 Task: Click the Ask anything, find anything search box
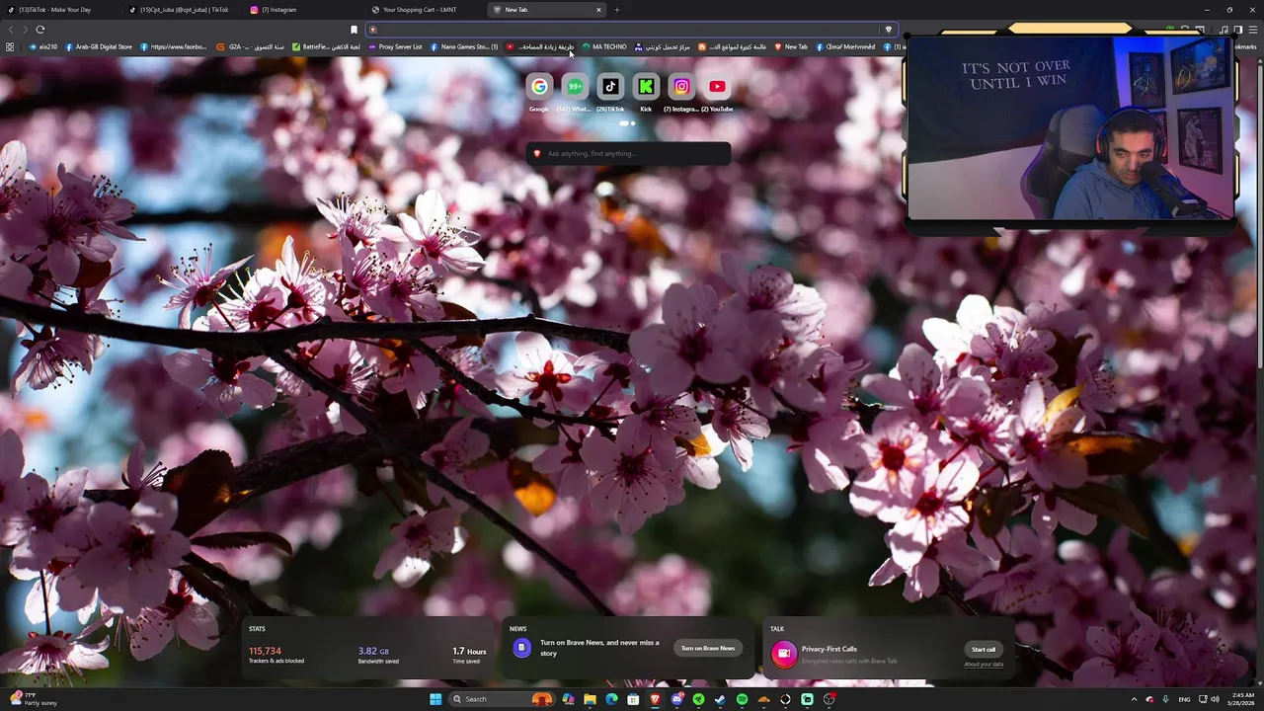click(629, 153)
